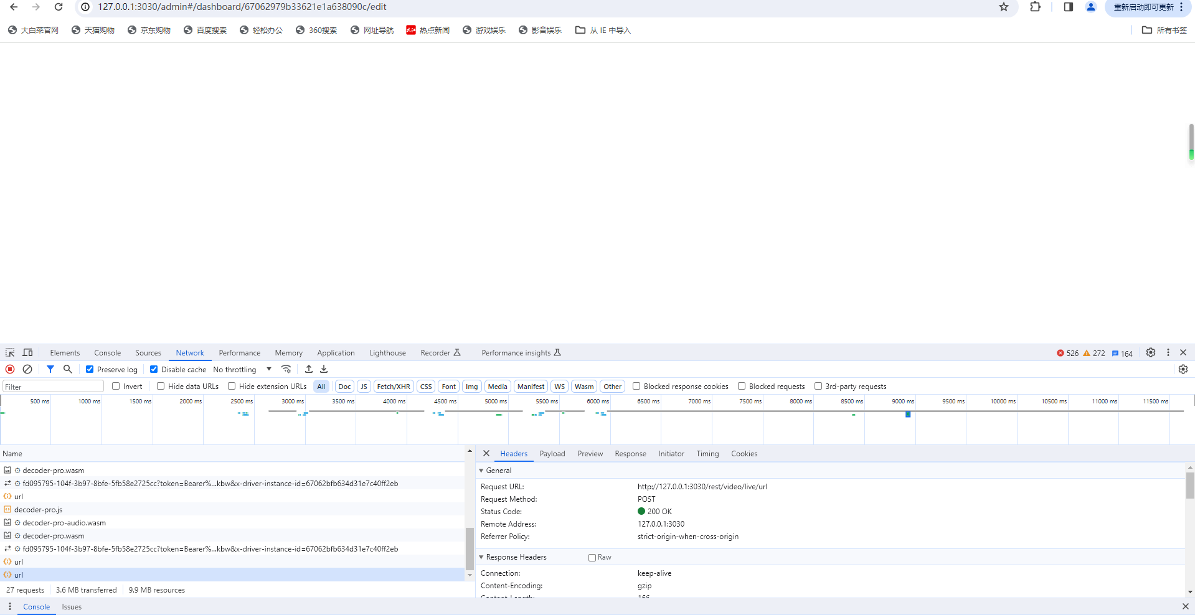This screenshot has width=1195, height=615.
Task: Click the request list scrollbar thumb
Action: [470, 548]
